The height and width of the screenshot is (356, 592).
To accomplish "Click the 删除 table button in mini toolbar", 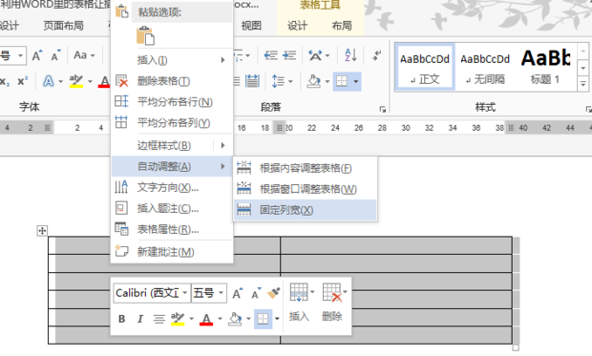I will tap(332, 303).
